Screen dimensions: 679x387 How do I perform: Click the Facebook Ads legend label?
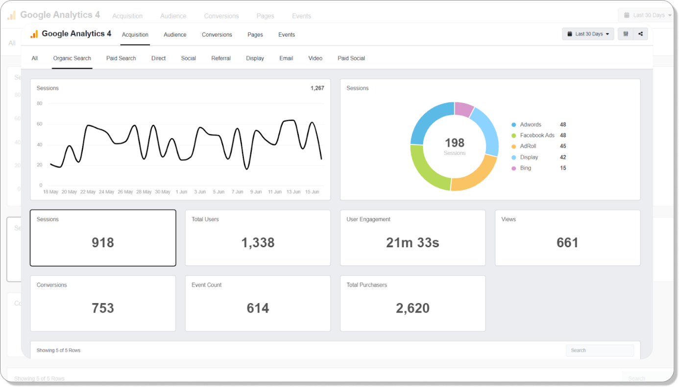pyautogui.click(x=537, y=136)
